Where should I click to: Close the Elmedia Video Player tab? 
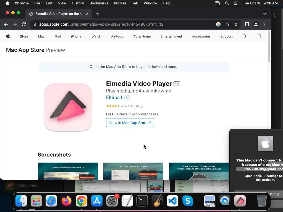(87, 14)
